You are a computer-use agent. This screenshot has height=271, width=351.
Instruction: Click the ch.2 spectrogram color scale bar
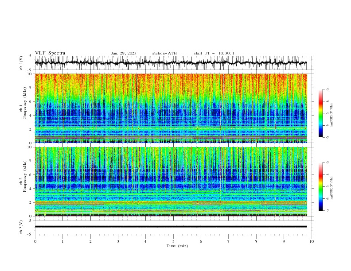coord(320,186)
